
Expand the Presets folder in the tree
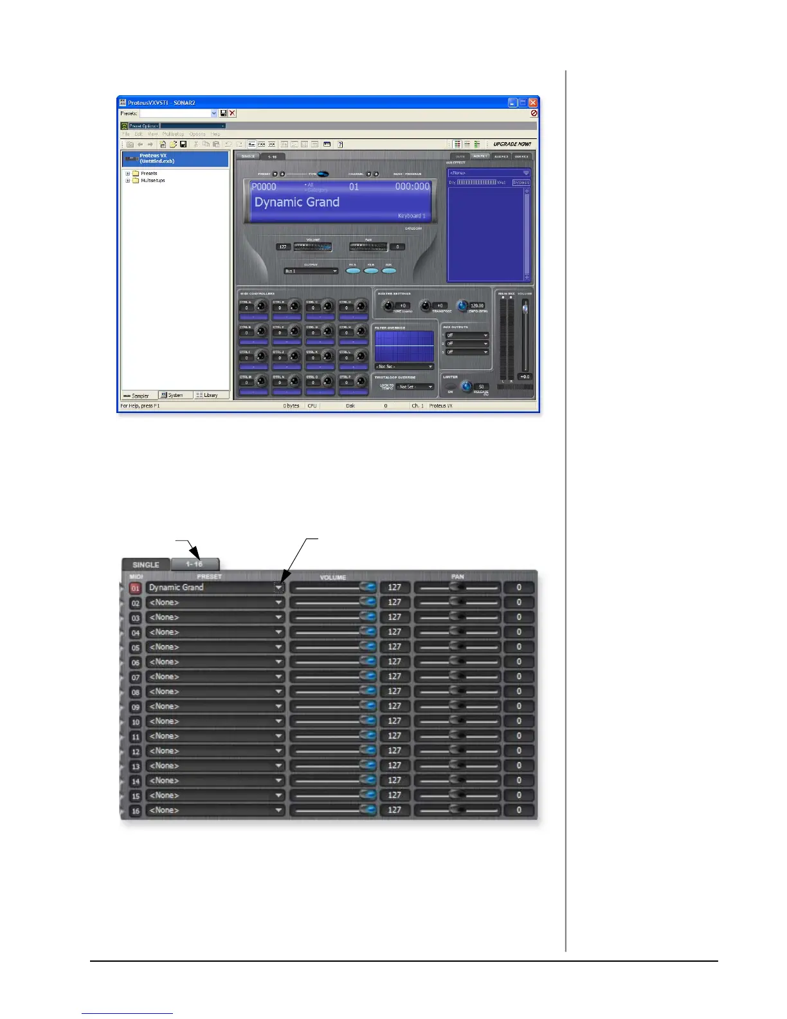click(127, 173)
